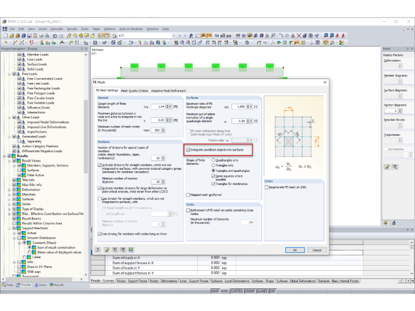
Task: Expand the Deformation tree node
Action: (x=9, y=190)
